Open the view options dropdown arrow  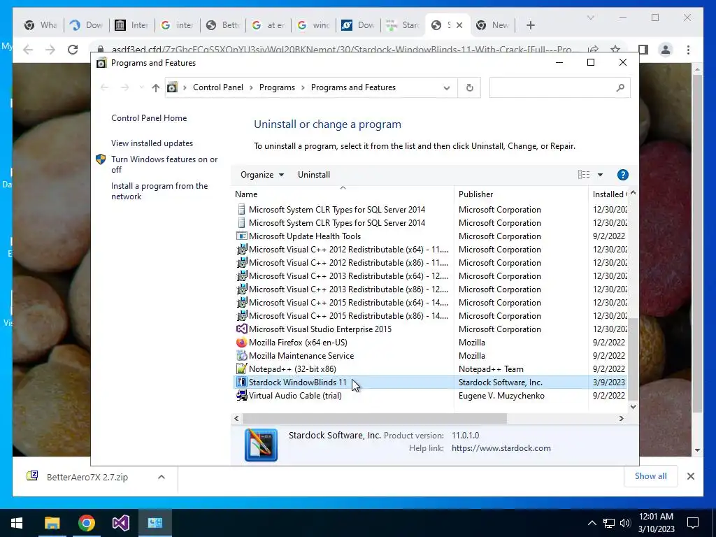pos(600,175)
